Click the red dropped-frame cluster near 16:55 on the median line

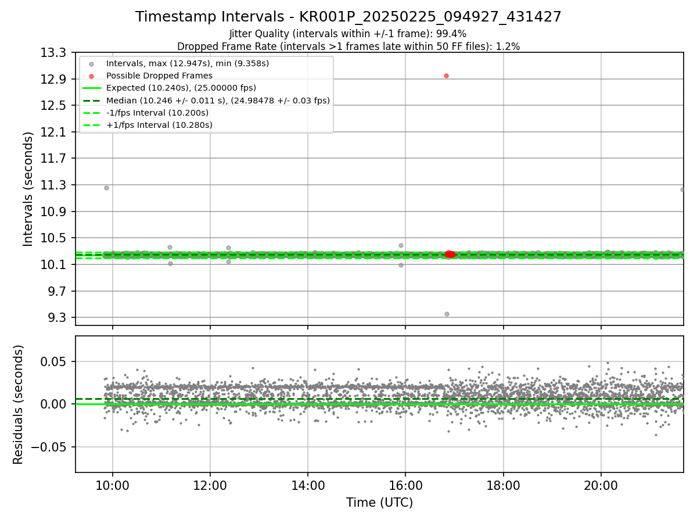pos(450,255)
